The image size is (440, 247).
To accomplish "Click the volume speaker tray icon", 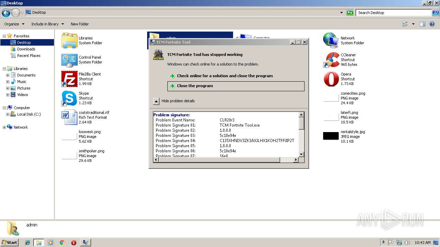I will coord(407,243).
